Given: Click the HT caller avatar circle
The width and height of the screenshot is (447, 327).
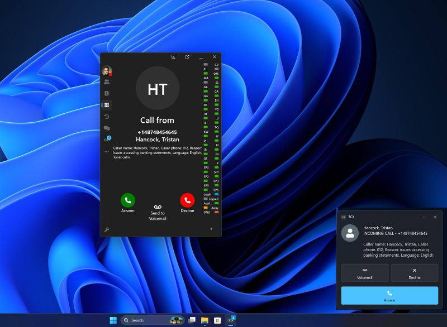Looking at the screenshot, I should tap(158, 88).
